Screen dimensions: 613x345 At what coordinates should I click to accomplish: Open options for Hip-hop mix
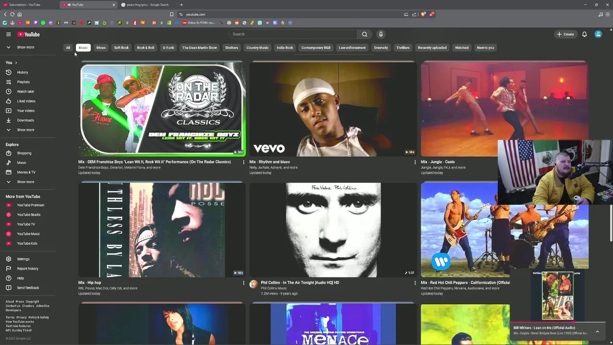243,283
